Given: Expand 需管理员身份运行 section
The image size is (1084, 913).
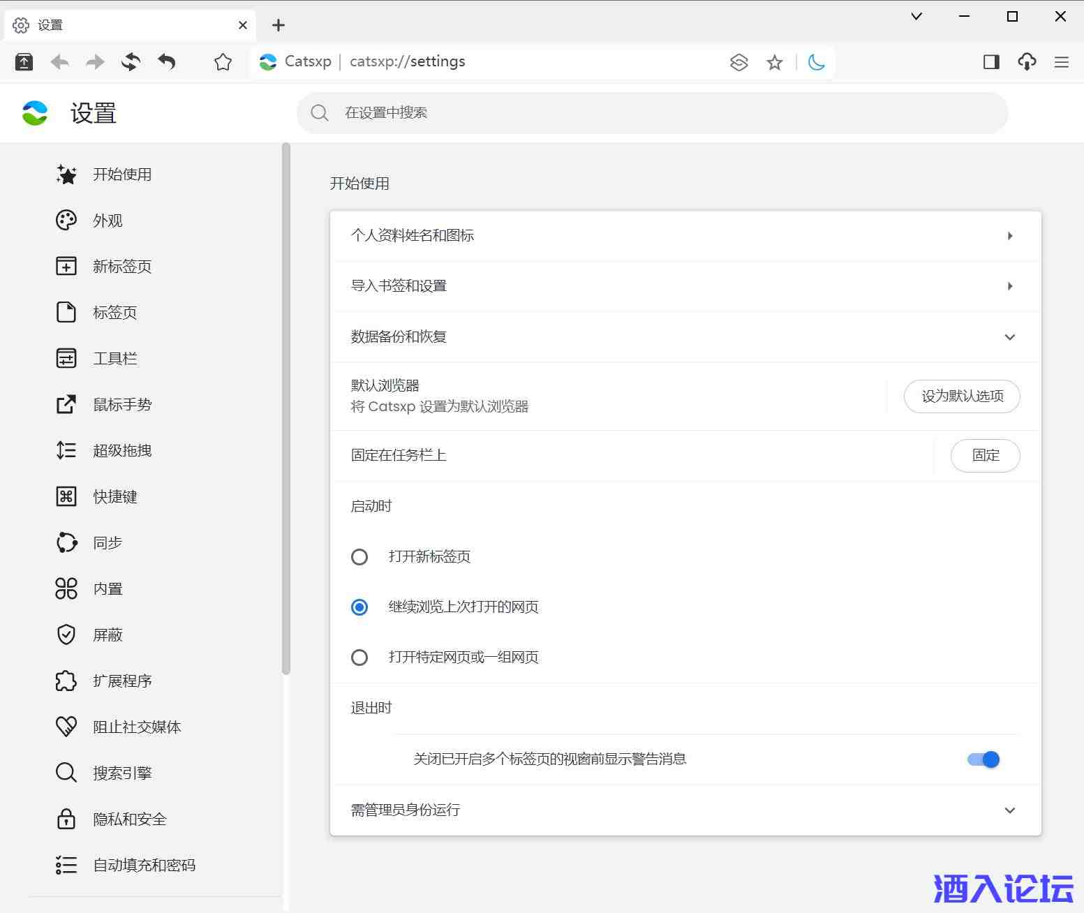Looking at the screenshot, I should coord(1009,810).
